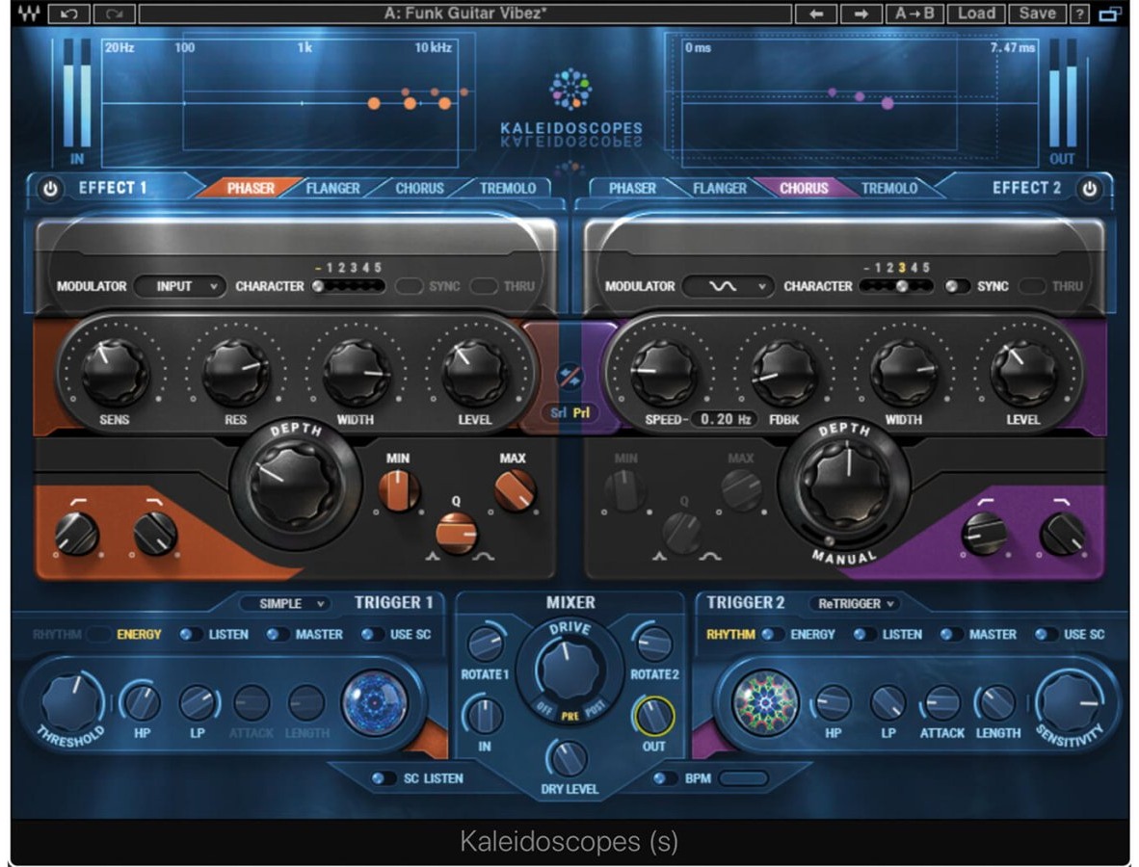1139x867 pixels.
Task: Select Srl serial routing
Action: 558,412
